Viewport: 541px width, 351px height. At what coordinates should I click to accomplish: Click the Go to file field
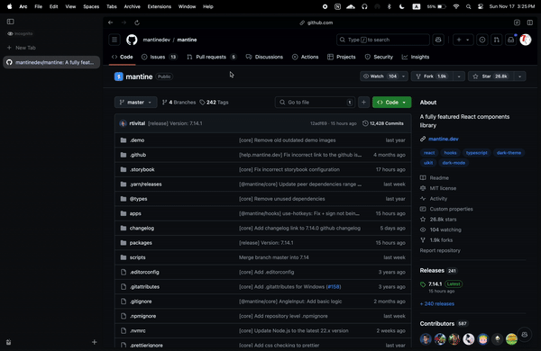click(316, 103)
